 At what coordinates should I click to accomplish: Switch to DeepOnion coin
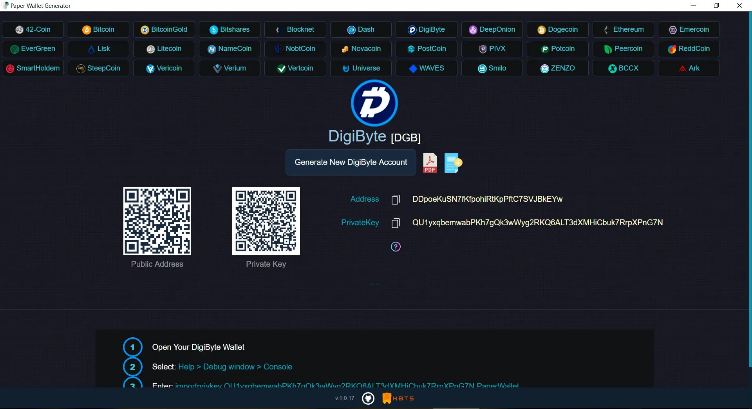pos(492,29)
